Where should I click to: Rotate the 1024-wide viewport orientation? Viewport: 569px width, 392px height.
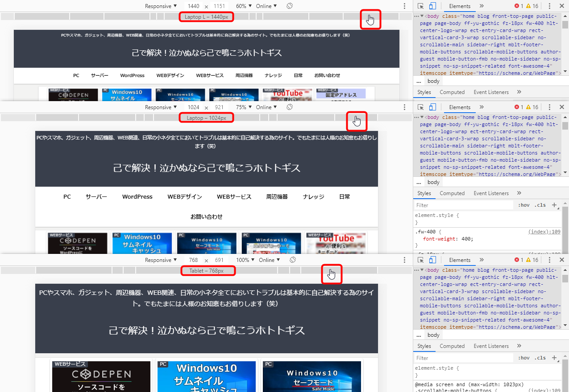pos(290,107)
